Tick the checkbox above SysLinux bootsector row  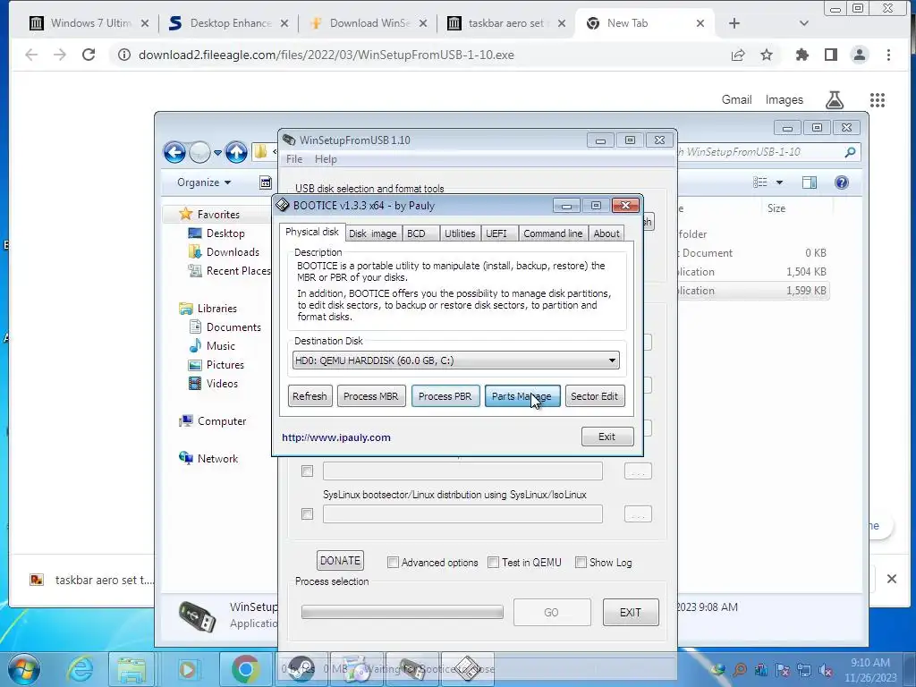pos(308,471)
